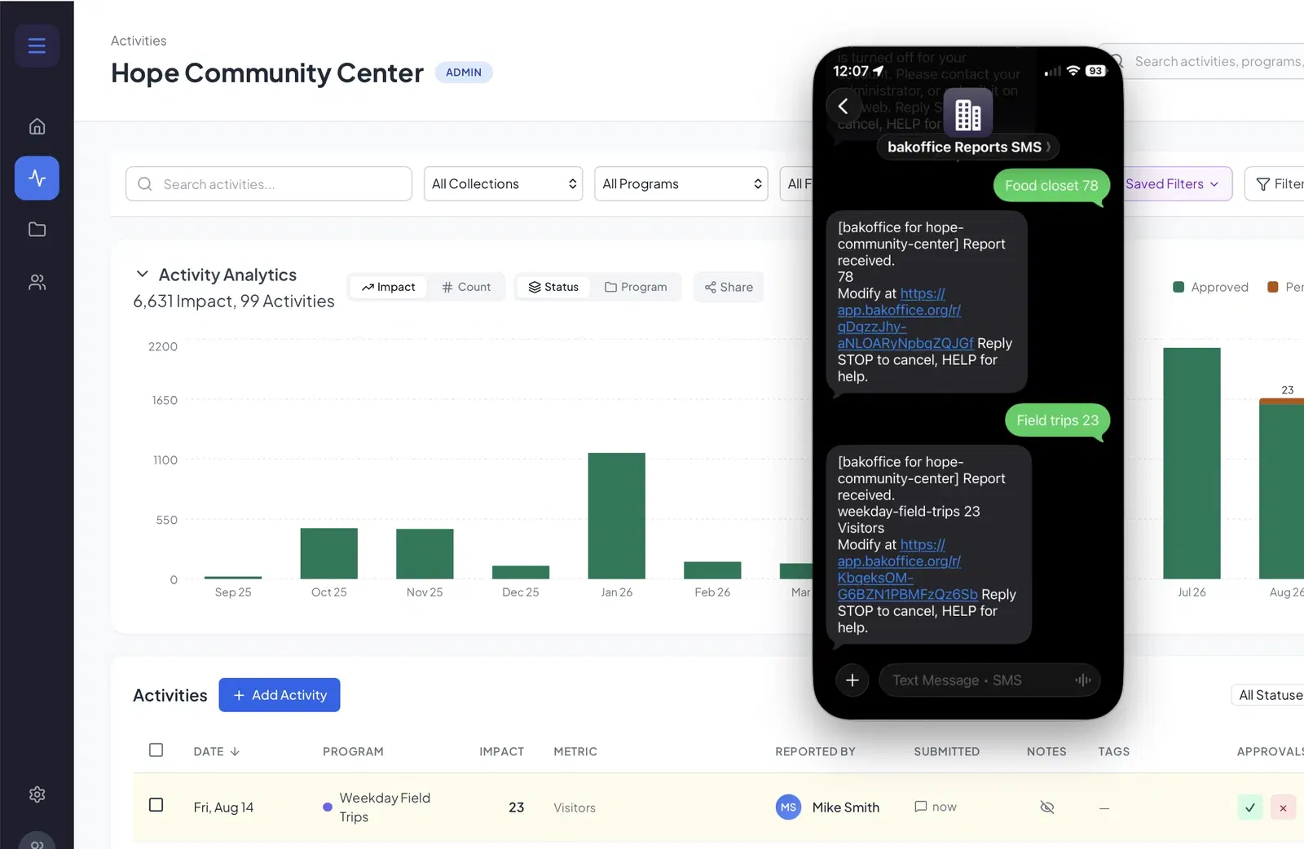Click the Nov 25 bar in the chart

[425, 554]
